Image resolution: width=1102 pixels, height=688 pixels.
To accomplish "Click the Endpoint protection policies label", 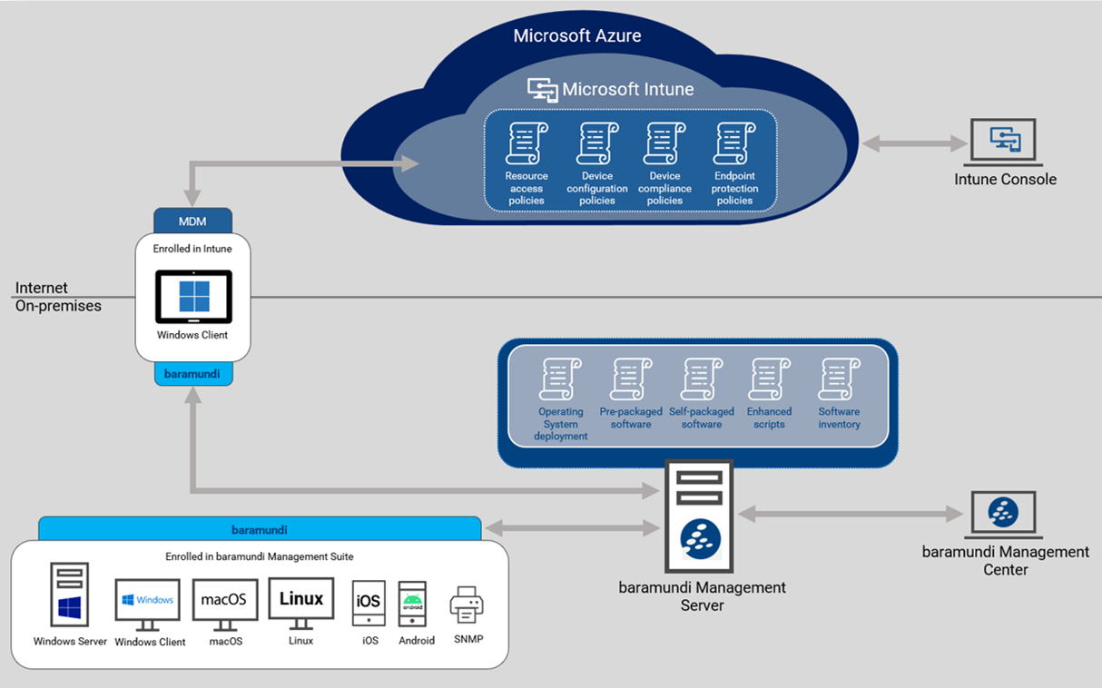I will pos(734,189).
